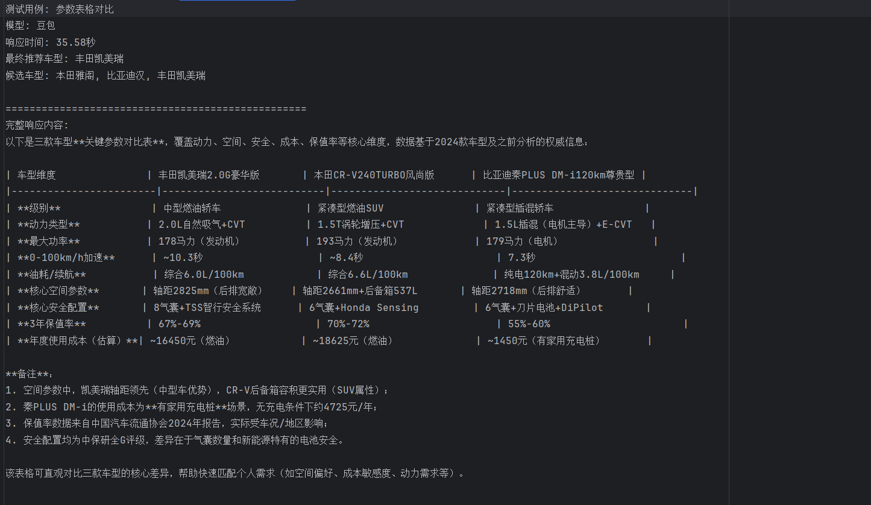The height and width of the screenshot is (505, 871).
Task: Click the '**备注**:' heading
Action: coord(30,374)
